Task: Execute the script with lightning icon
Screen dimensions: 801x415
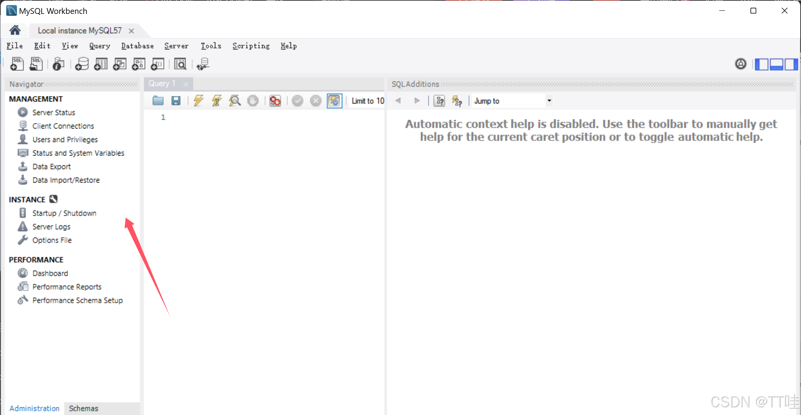Action: coord(198,101)
